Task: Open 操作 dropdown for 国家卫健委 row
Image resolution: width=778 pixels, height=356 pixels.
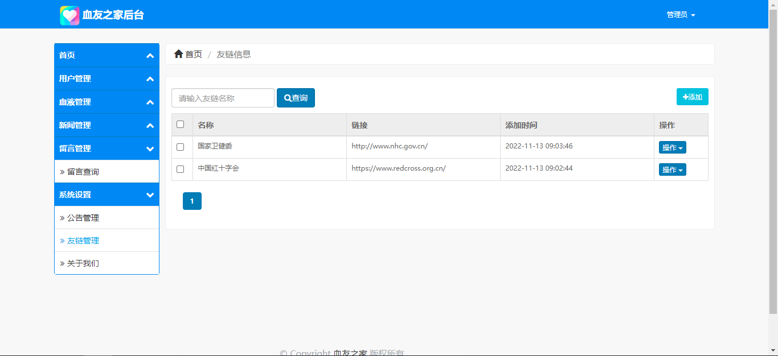Action: pos(673,147)
